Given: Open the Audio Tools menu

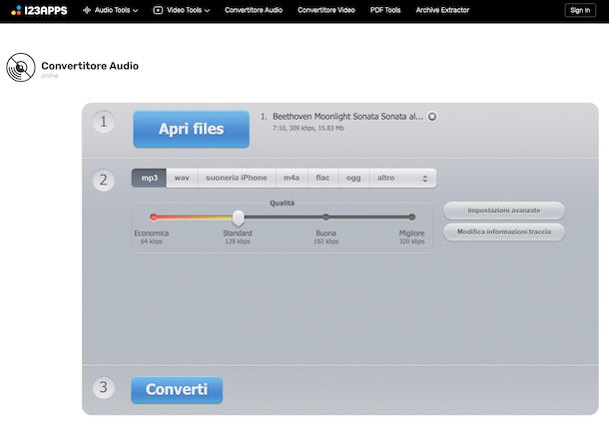Looking at the screenshot, I should coord(110,10).
